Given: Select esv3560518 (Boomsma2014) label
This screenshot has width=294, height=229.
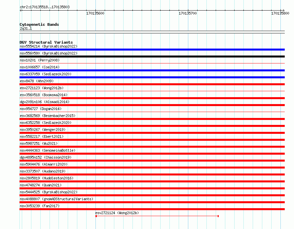Looking at the screenshot, I should [x=44, y=95].
